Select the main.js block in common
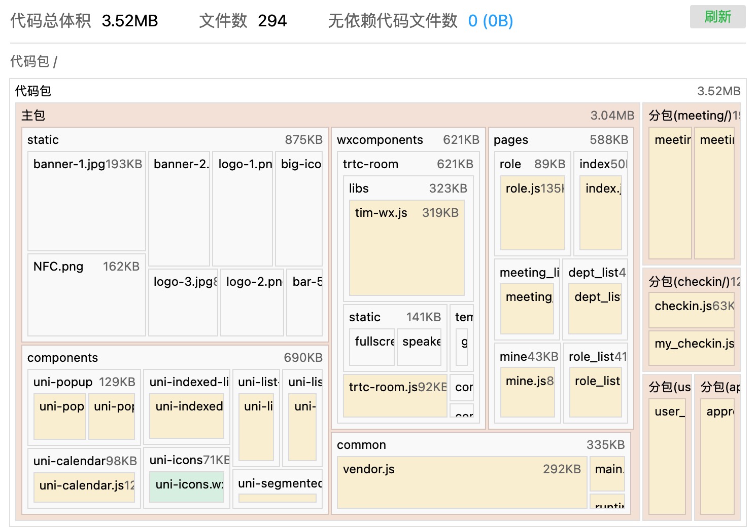Image resolution: width=756 pixels, height=528 pixels. [x=607, y=474]
